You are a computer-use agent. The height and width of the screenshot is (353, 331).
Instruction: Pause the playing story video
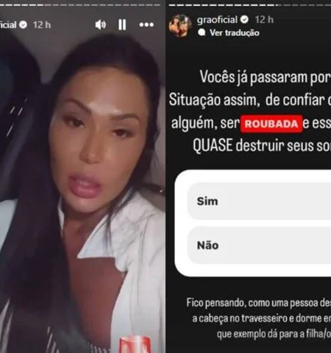pos(122,25)
